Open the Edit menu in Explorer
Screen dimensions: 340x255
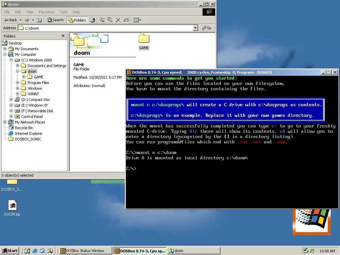coord(18,12)
